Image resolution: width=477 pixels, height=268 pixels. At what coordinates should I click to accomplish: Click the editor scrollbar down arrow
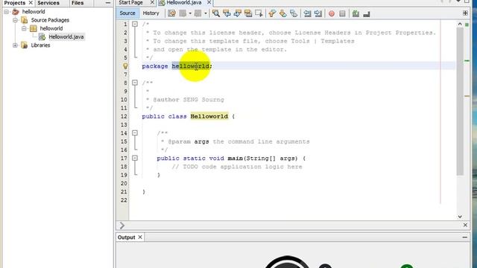(460, 217)
